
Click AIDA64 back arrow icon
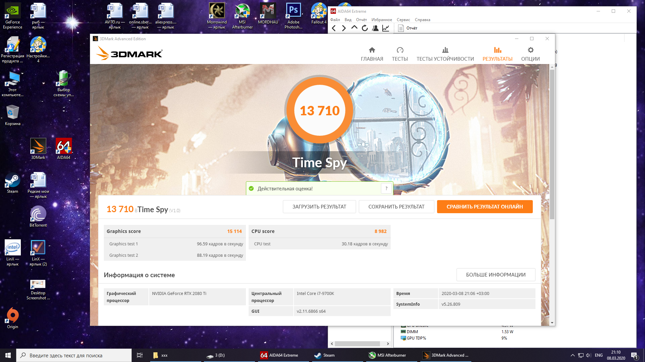pos(334,28)
